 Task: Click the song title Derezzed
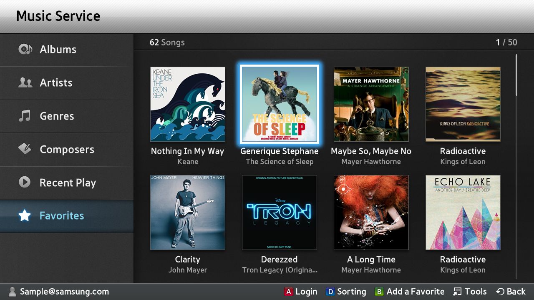tap(280, 259)
